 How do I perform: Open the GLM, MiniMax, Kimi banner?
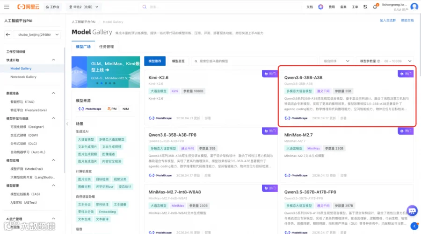tap(106, 72)
